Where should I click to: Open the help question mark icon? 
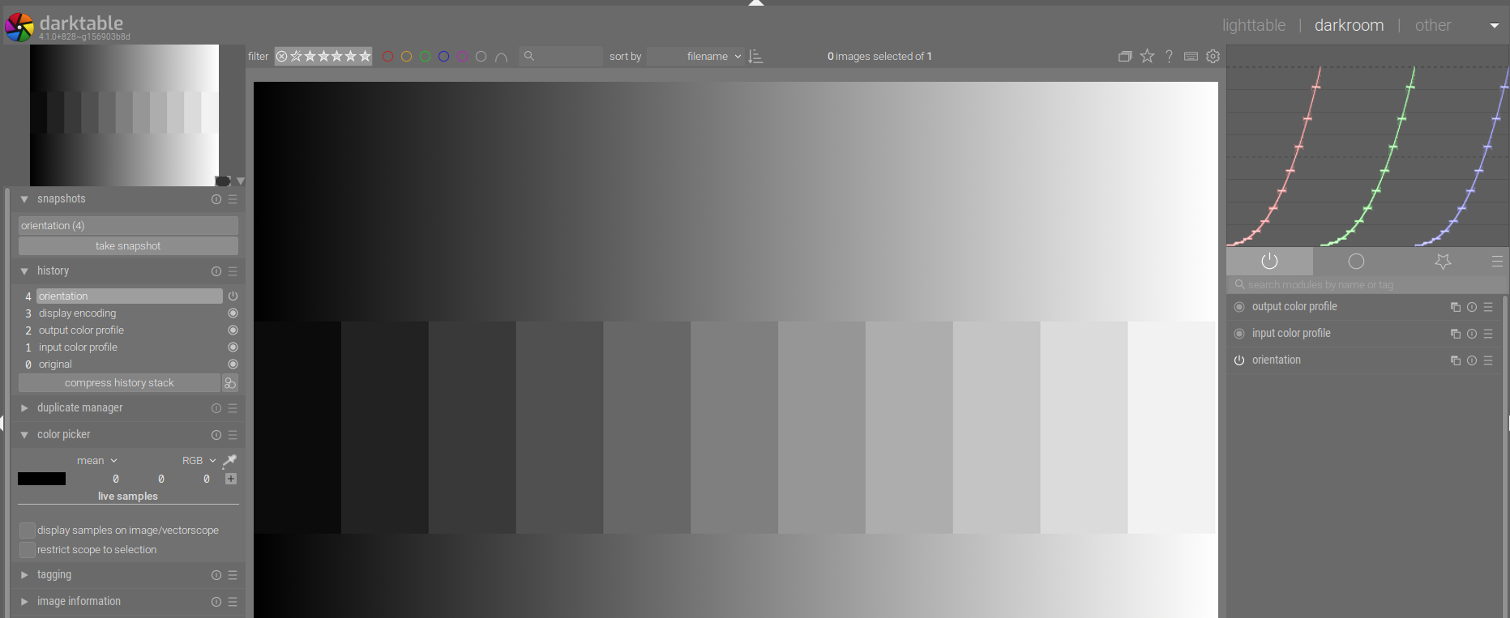(1169, 56)
